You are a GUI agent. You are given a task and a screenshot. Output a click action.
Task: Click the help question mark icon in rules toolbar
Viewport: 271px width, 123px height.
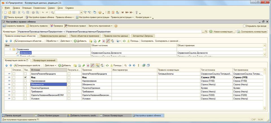(116, 26)
